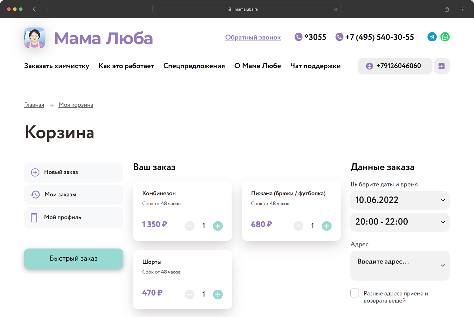This screenshot has height=317, width=474.
Task: Click the login arrow icon next to the phone number
Action: (441, 66)
